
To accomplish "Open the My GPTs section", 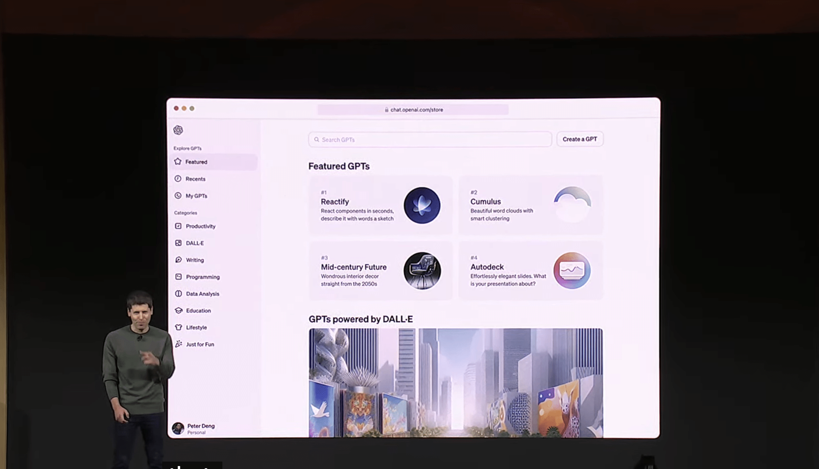I will click(196, 196).
